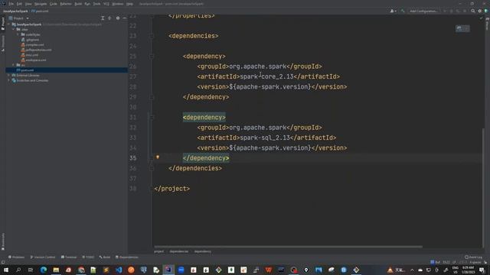Open the Help menu
The height and width of the screenshot is (275, 490).
click(x=129, y=4)
